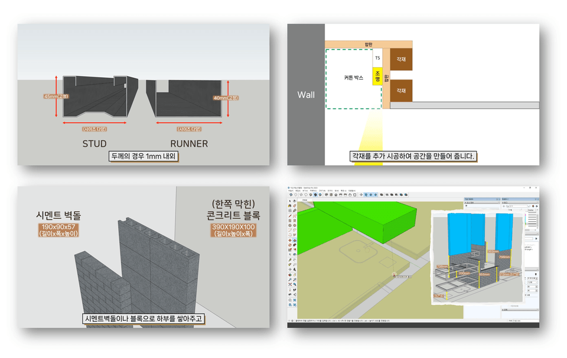The height and width of the screenshot is (358, 567).
Task: Click the Zoom Extents tool icon
Action: 290,284
